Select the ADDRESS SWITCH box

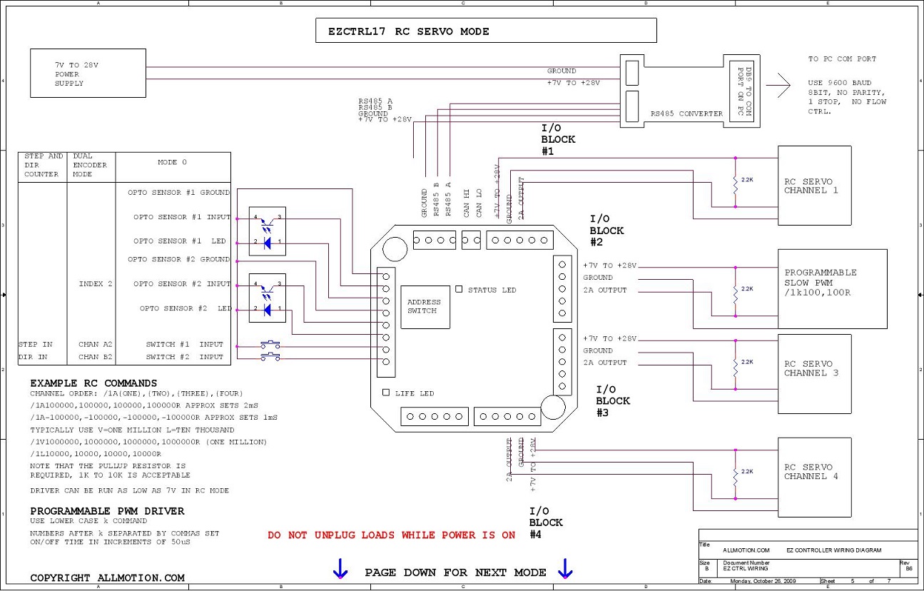[425, 307]
